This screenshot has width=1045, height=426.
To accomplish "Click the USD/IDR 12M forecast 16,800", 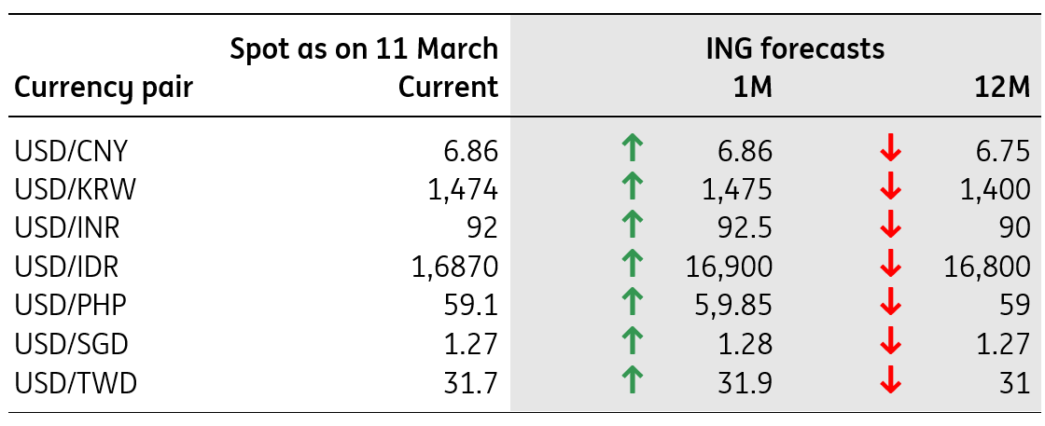I will coord(987,268).
